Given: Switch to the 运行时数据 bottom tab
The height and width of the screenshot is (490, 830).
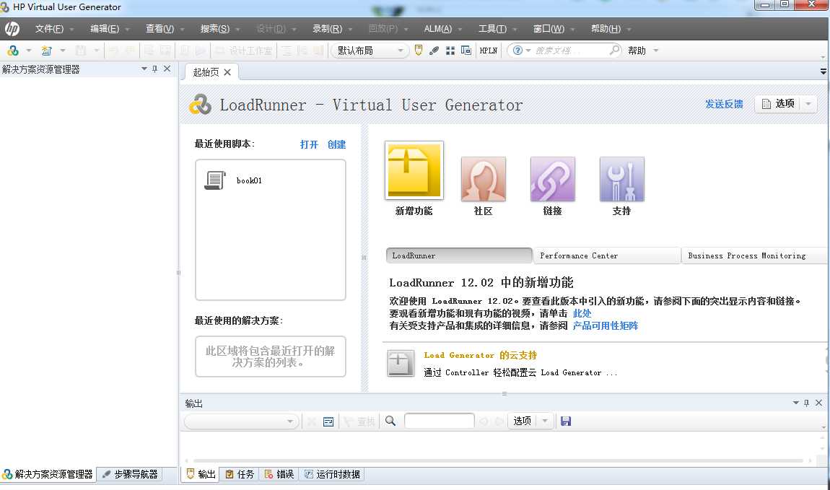Looking at the screenshot, I should click(x=333, y=474).
